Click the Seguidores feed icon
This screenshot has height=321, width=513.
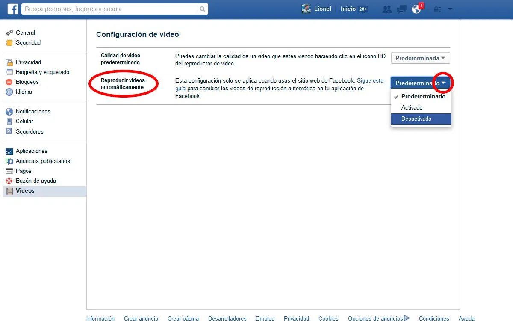(9, 131)
